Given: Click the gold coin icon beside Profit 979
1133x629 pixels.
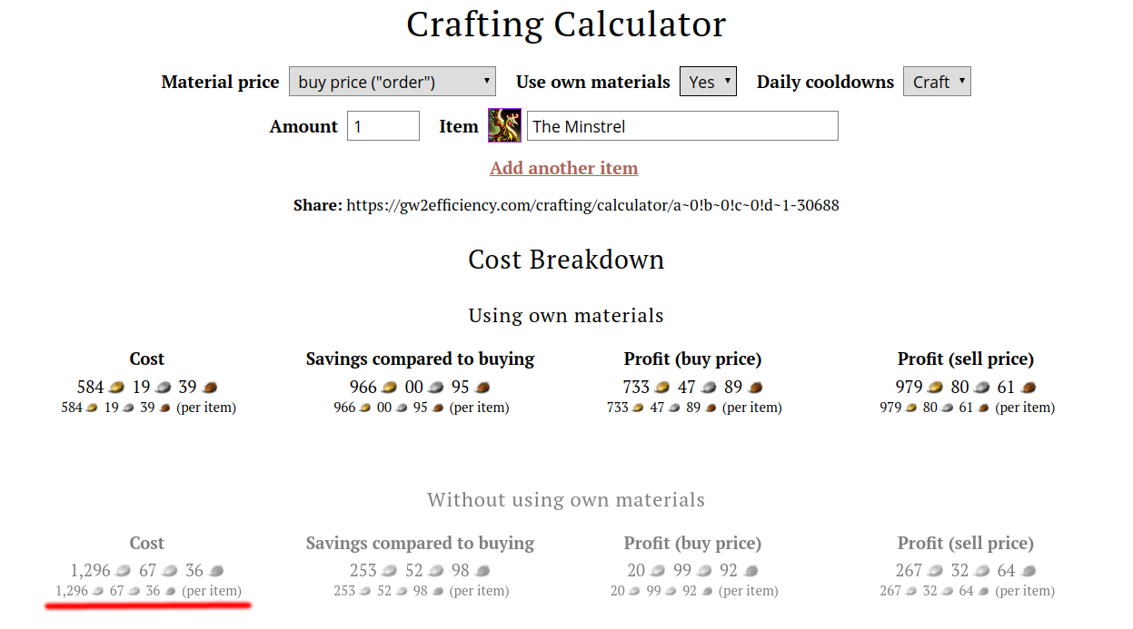Looking at the screenshot, I should tap(932, 386).
